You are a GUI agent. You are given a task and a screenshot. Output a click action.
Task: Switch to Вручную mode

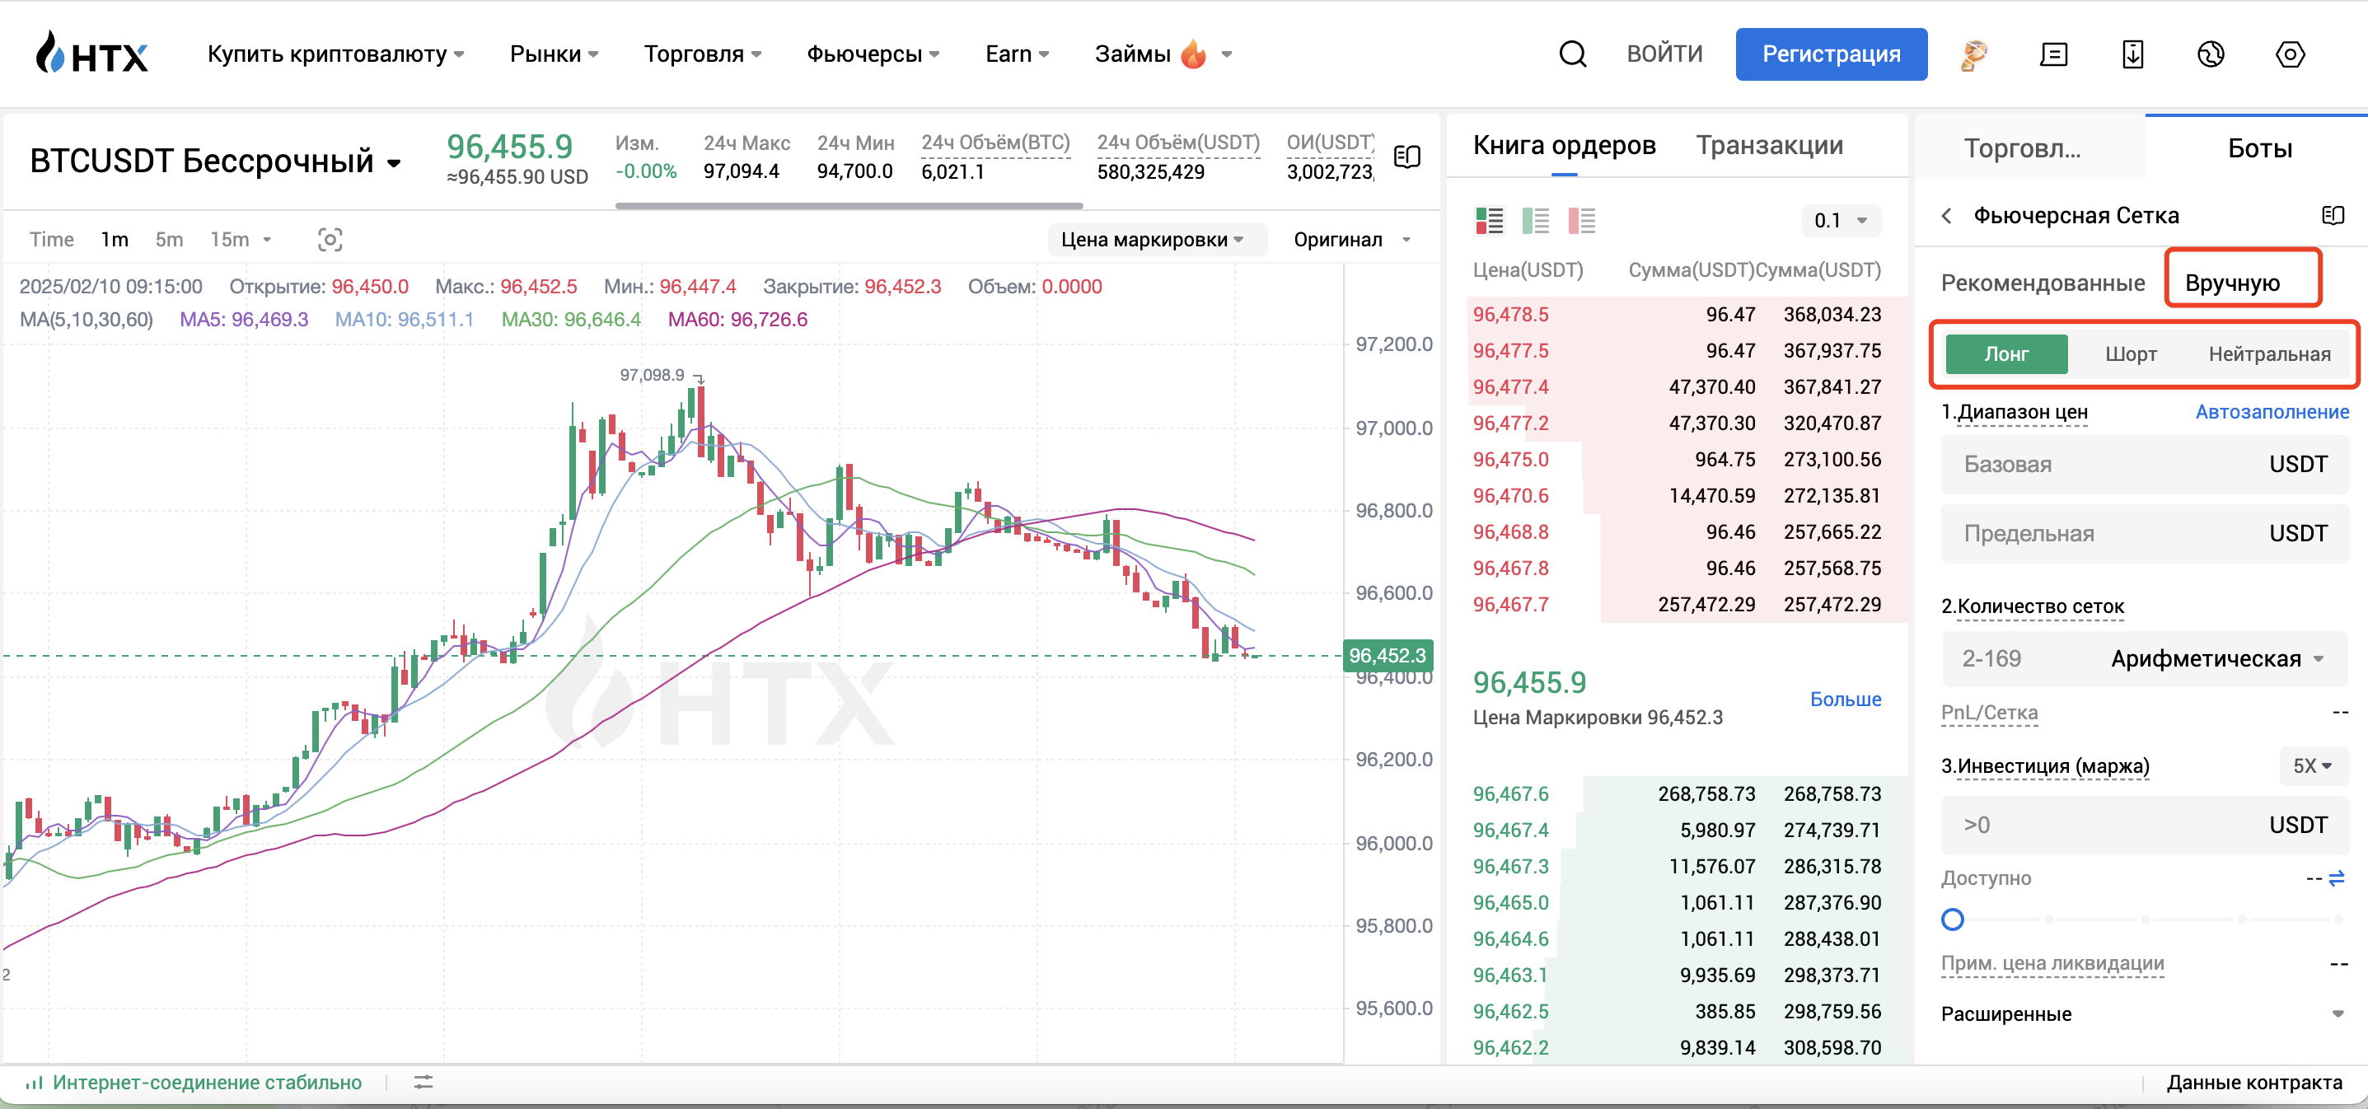(x=2231, y=283)
